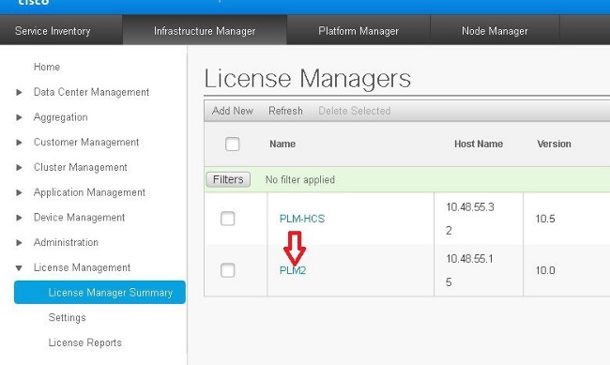Select License Management in the sidebar

(x=82, y=267)
